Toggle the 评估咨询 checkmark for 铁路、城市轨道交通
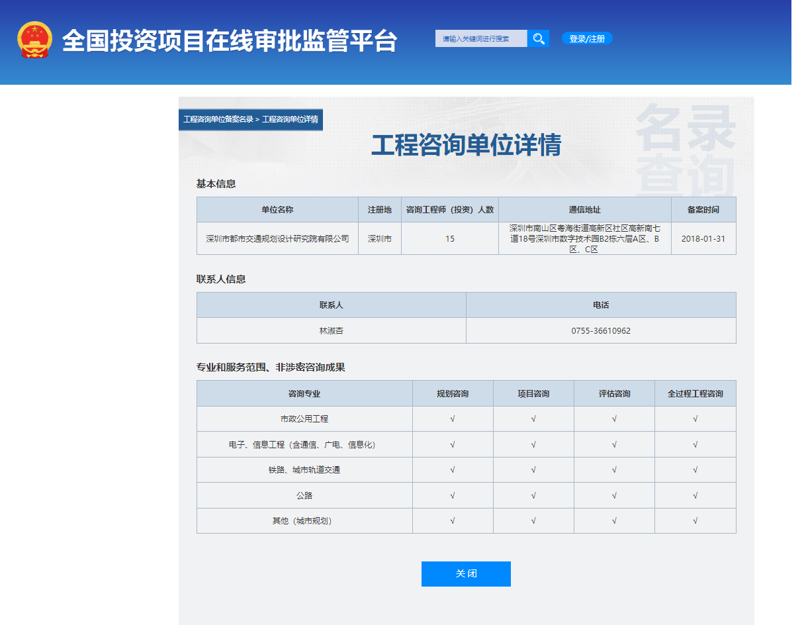Screen dimensions: 806x625 click(x=614, y=469)
